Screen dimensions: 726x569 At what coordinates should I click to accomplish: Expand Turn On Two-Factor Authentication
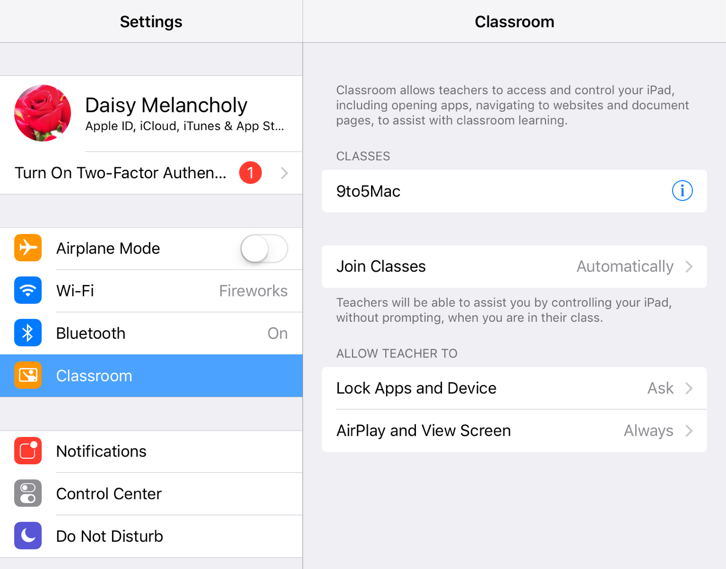click(284, 173)
